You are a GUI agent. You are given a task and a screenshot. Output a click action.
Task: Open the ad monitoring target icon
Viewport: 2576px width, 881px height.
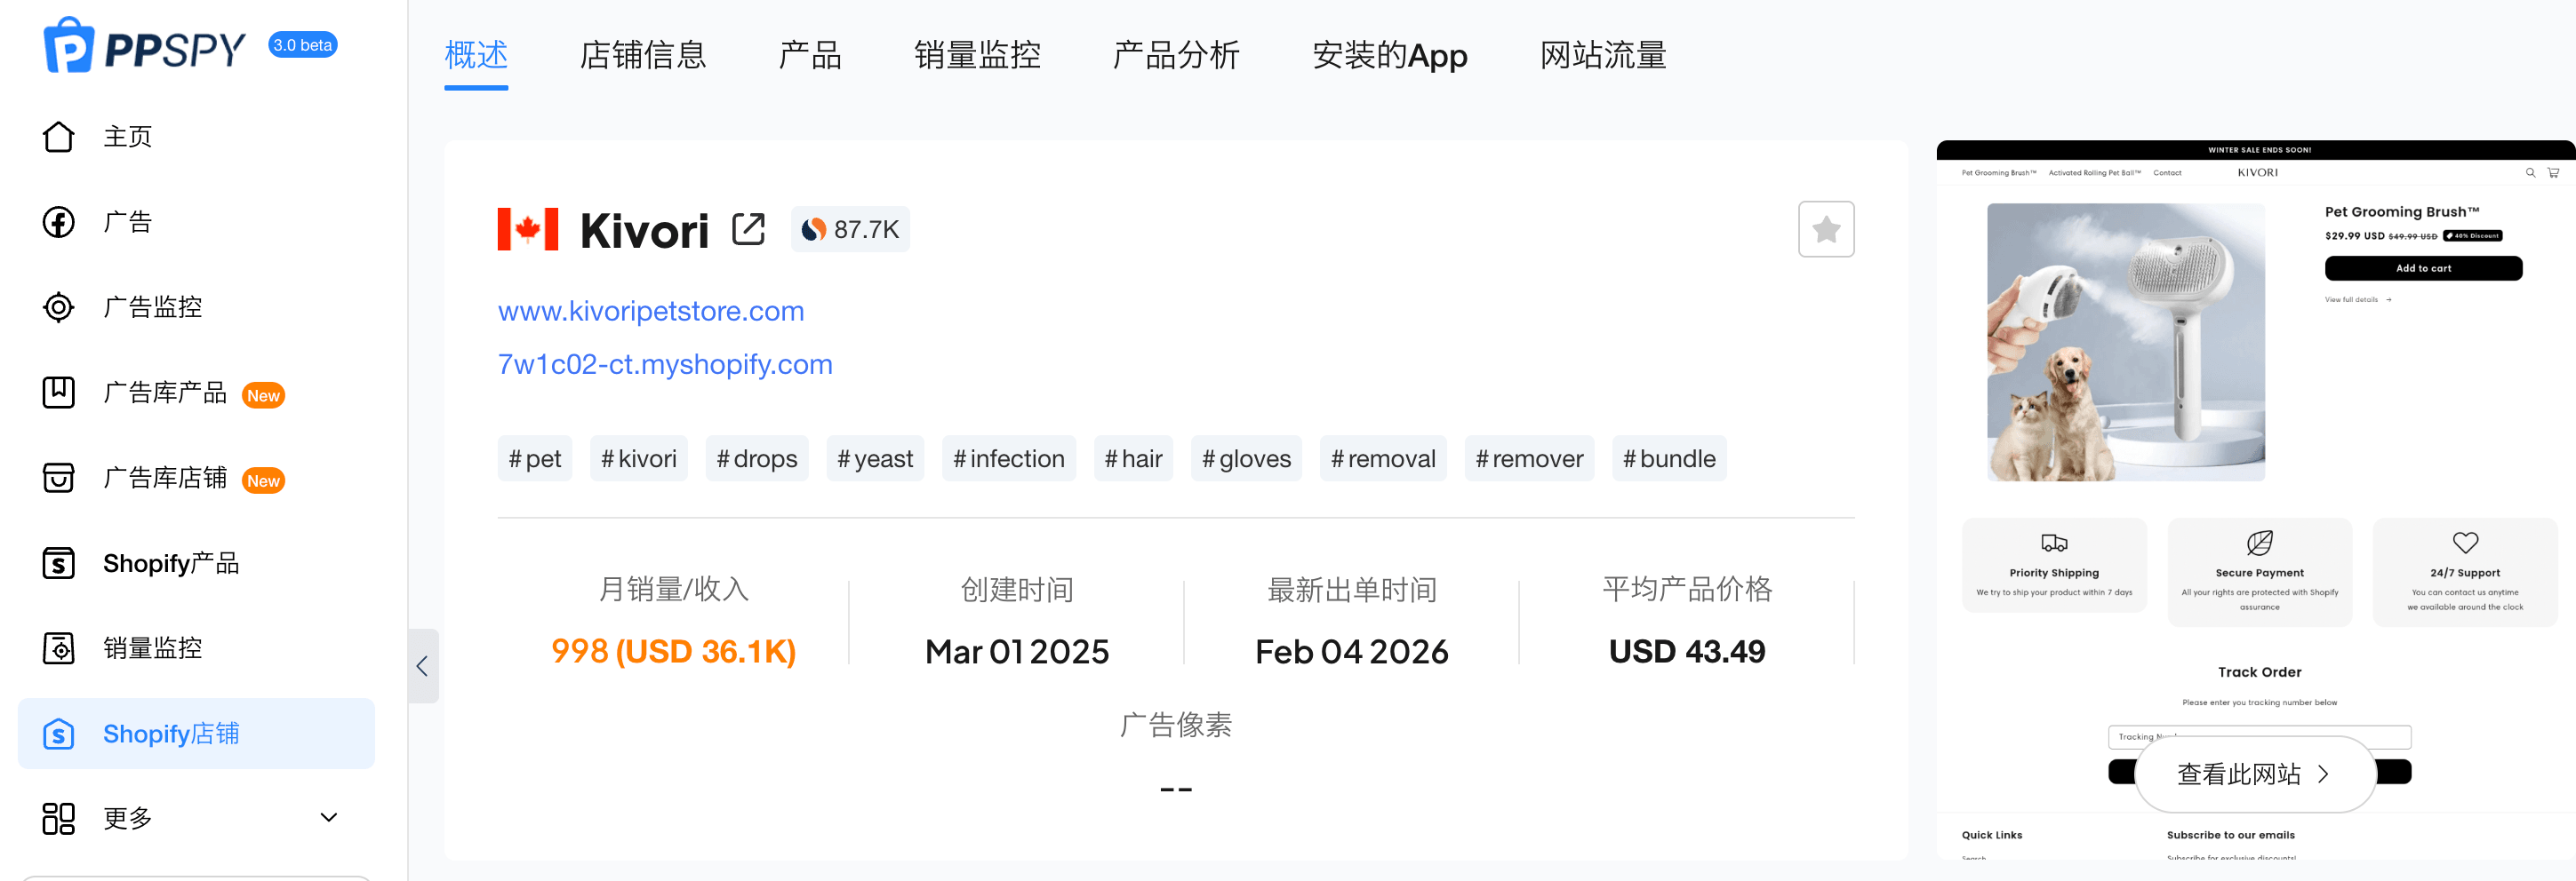[59, 306]
